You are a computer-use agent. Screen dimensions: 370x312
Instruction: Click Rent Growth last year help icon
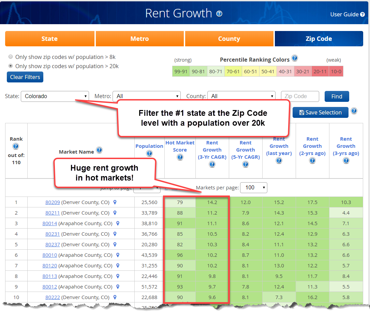(279, 160)
